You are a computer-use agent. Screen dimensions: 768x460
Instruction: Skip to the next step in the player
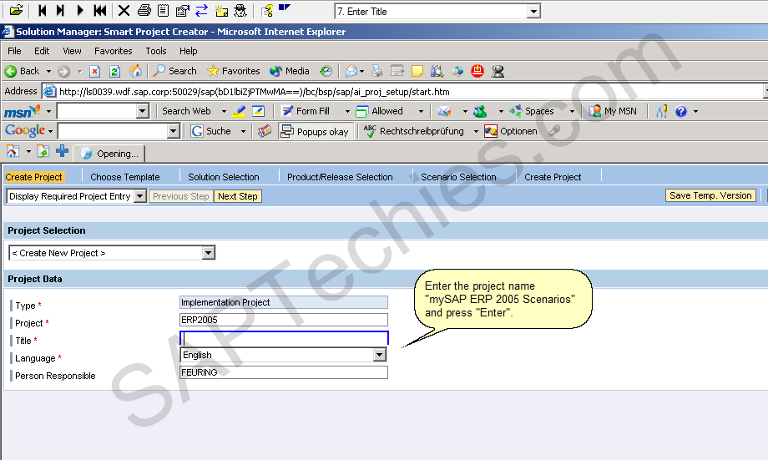(60, 10)
